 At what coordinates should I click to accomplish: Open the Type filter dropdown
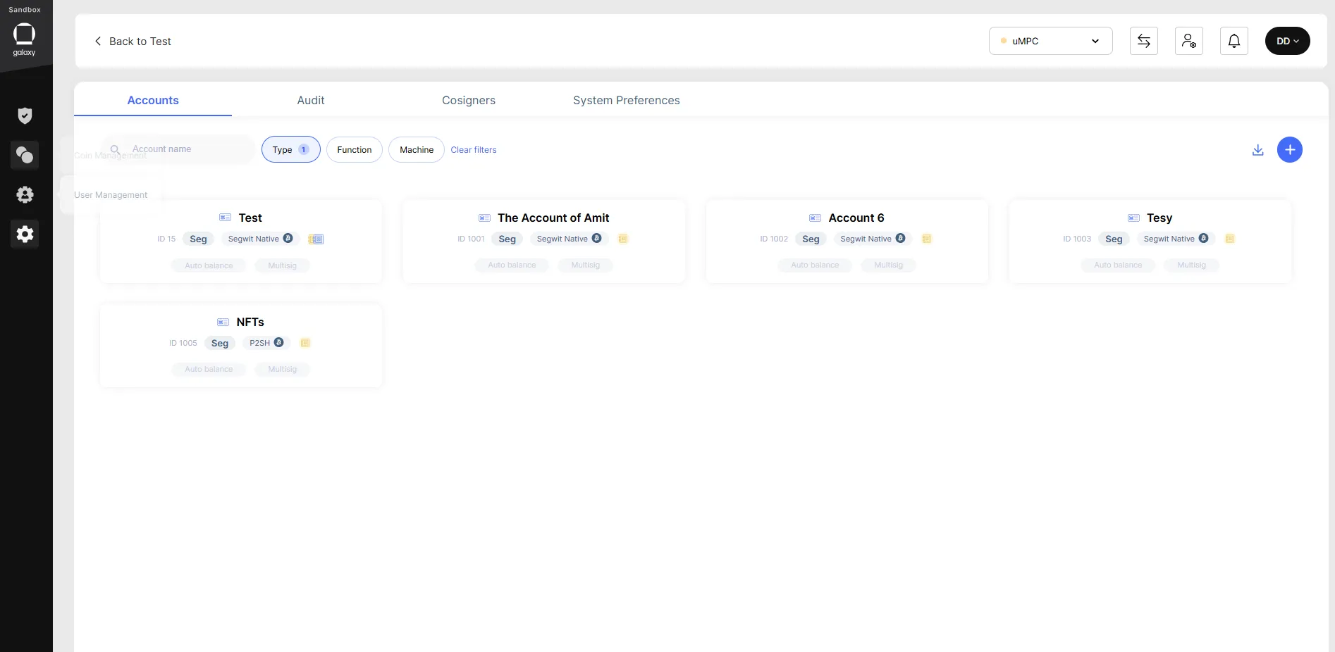coord(291,150)
